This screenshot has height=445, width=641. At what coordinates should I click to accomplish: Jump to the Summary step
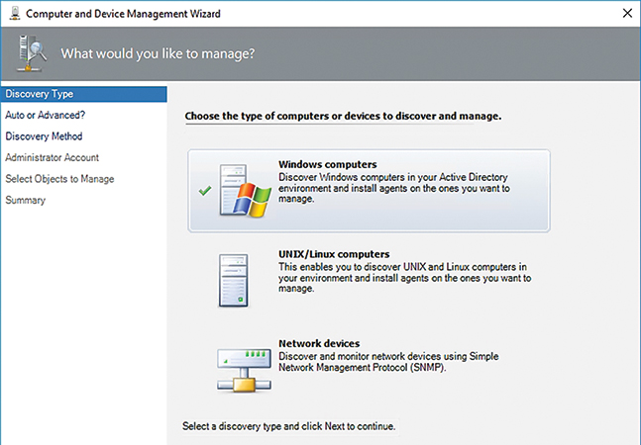tap(26, 200)
